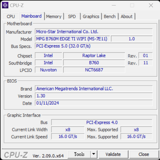Screen dimensions: 160x160
Task: Click the Manufacturer field Micro-Star International Co. Ltd.
Action: 94,32
